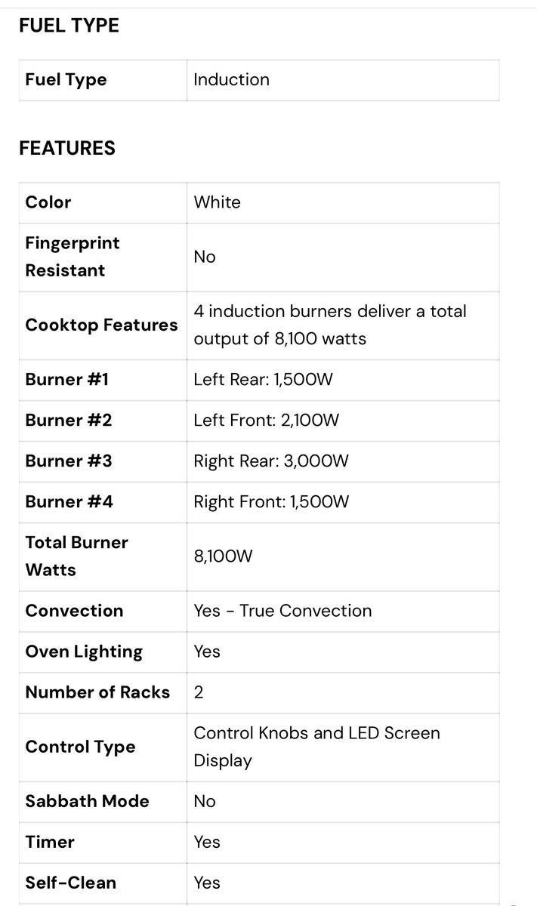Click the Total Burner Watts label
537x906 pixels.
point(76,556)
